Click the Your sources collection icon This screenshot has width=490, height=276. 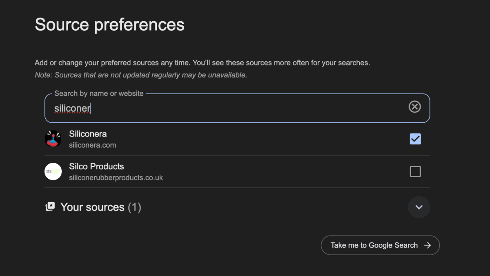click(50, 207)
